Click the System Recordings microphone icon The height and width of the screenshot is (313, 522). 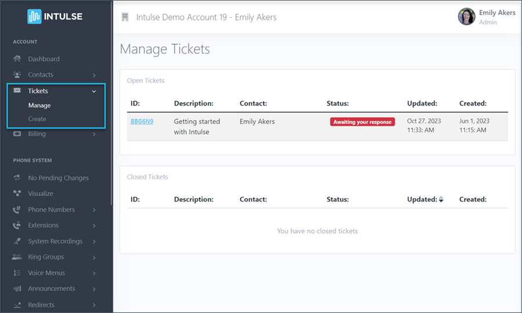17,241
